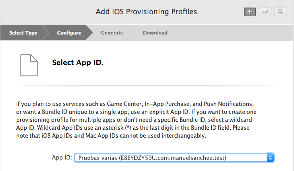Click the edit pencil icon in header

[265, 12]
